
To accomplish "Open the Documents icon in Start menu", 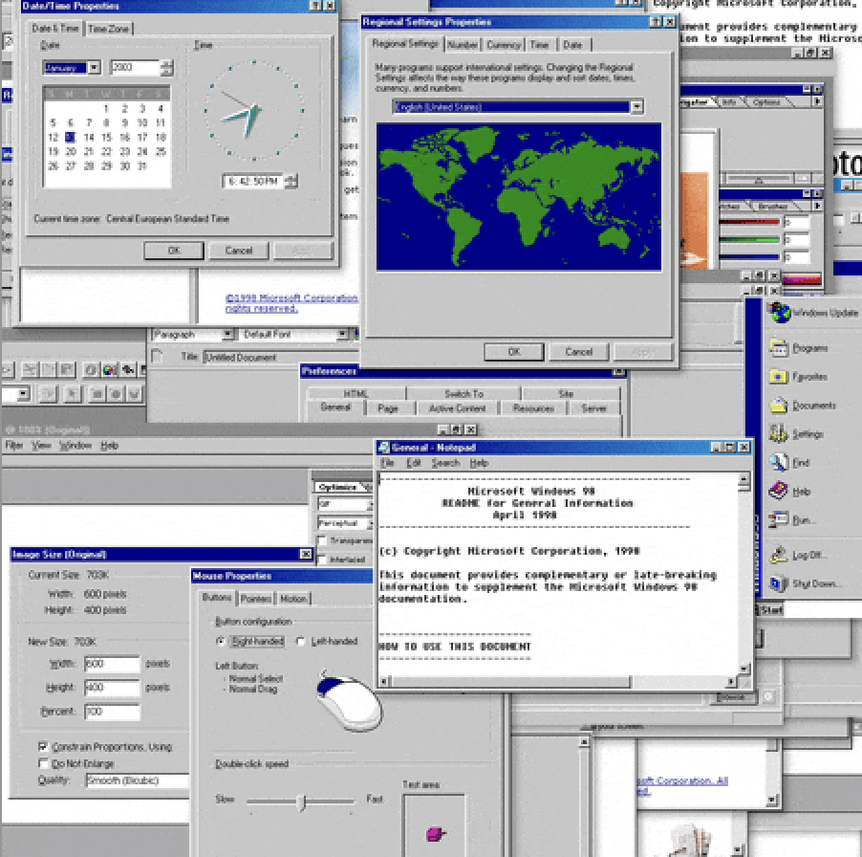I will (x=778, y=406).
